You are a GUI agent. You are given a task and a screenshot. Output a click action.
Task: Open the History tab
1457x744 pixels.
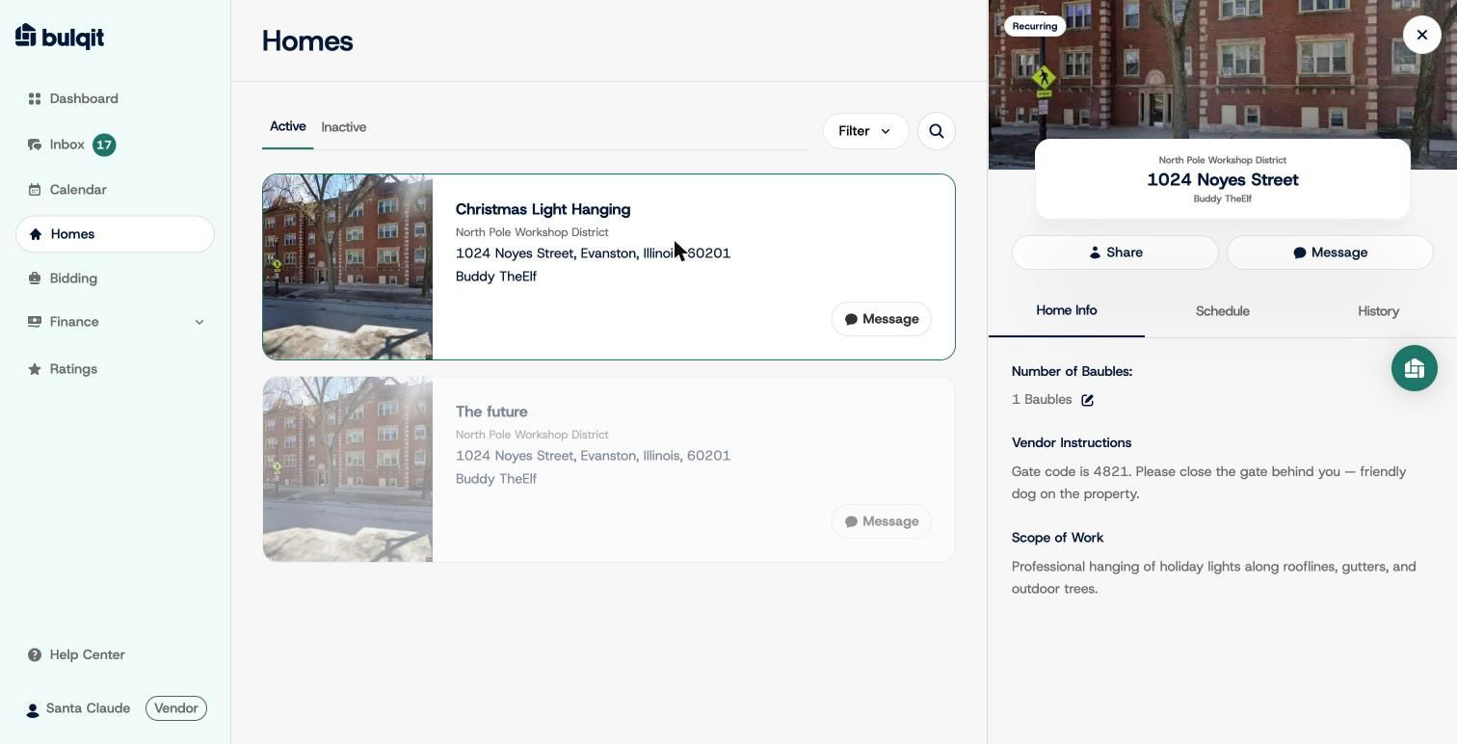[1378, 311]
